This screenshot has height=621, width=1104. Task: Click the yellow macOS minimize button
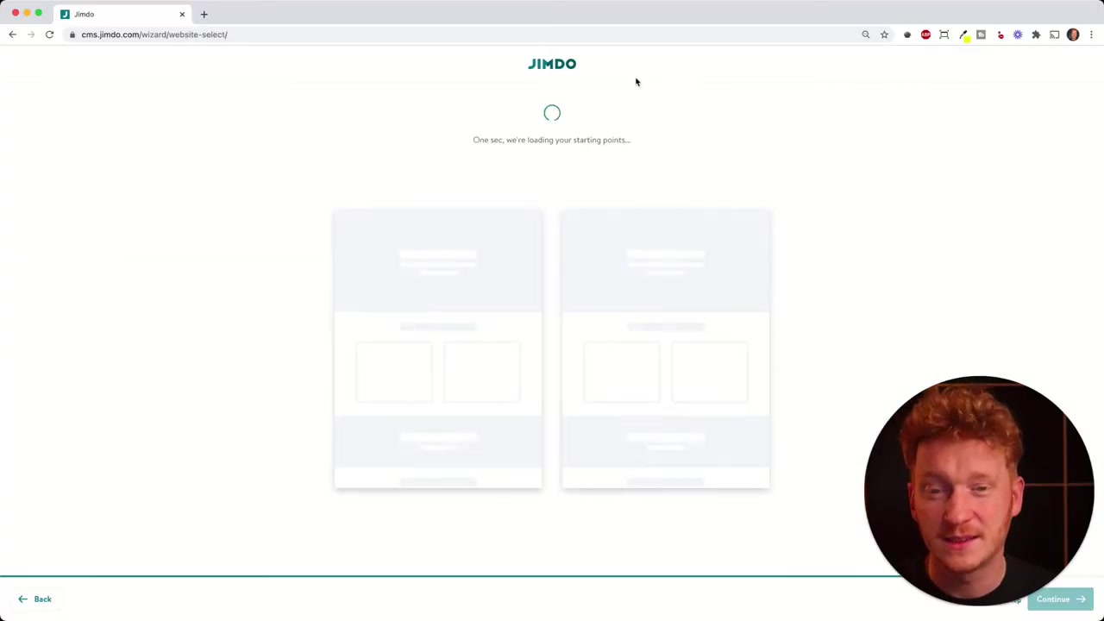point(27,13)
